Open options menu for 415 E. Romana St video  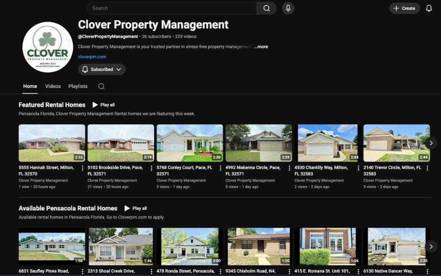(x=358, y=272)
